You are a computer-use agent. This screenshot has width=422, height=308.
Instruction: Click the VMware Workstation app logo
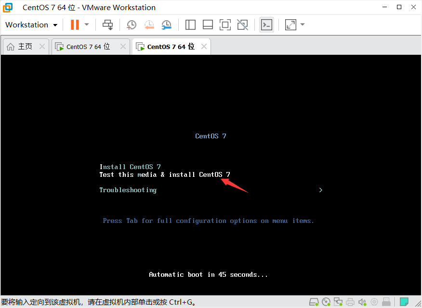[8, 7]
